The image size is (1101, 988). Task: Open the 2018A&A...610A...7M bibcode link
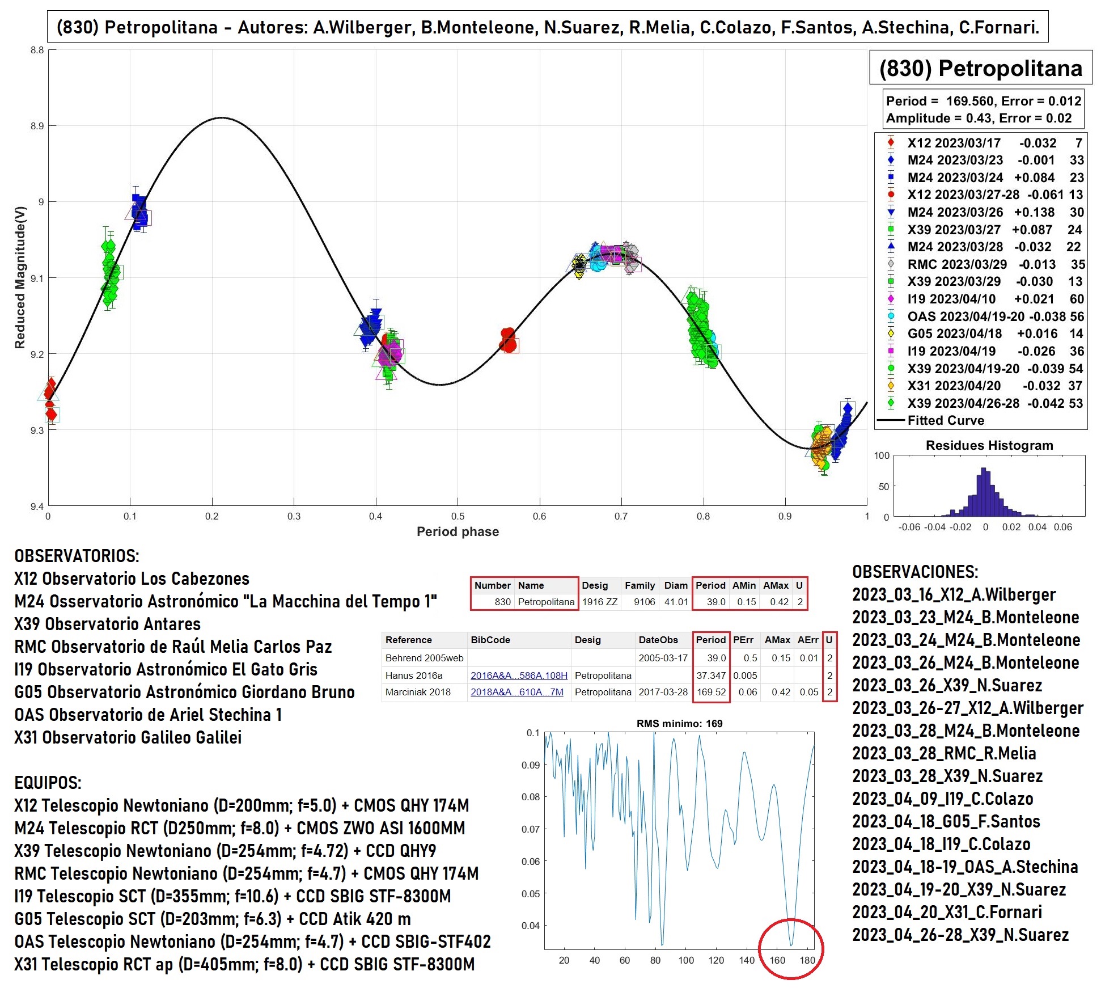516,692
